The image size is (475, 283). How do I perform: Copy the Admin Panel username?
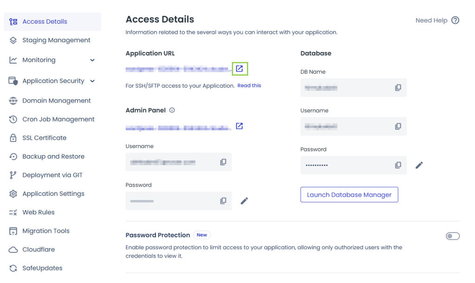(223, 162)
